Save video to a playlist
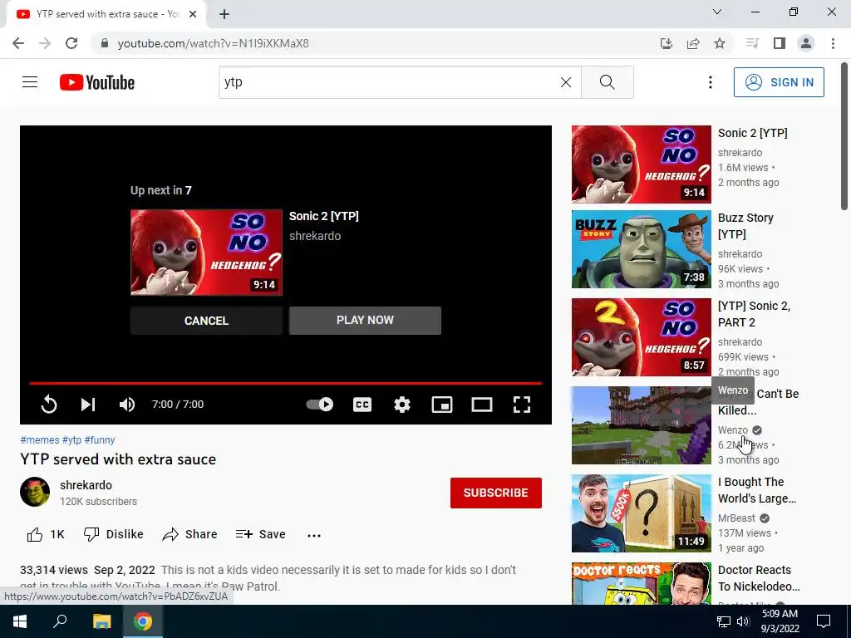This screenshot has width=851, height=638. [x=260, y=534]
